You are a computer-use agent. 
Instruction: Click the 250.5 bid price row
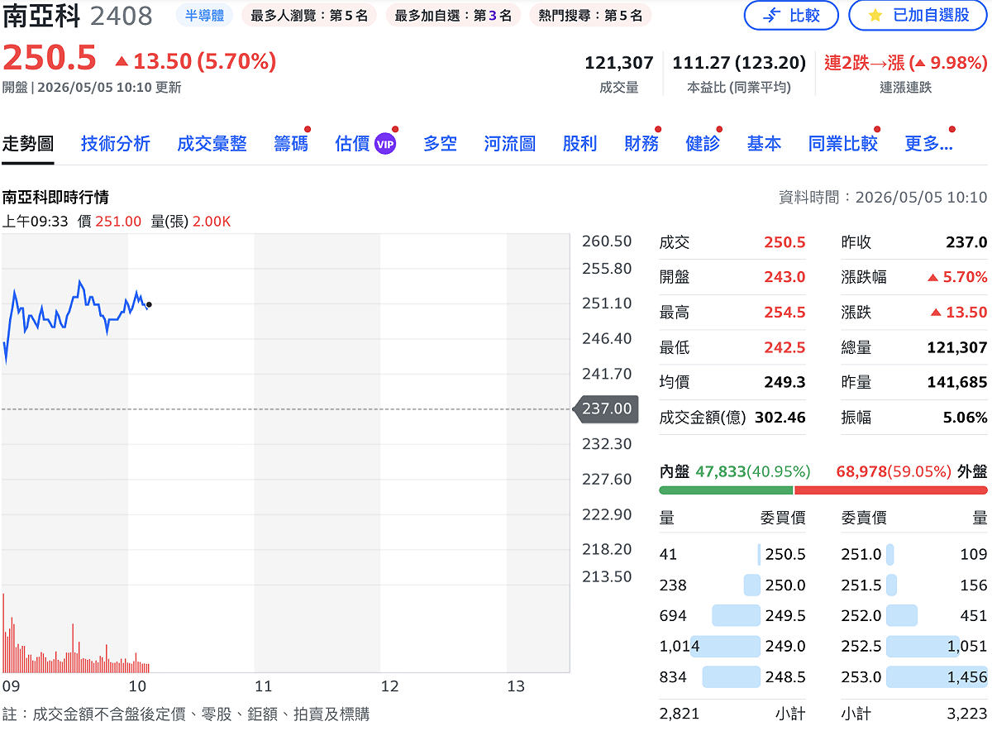click(732, 554)
